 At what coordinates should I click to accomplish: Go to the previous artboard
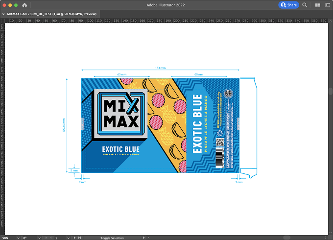51,238
